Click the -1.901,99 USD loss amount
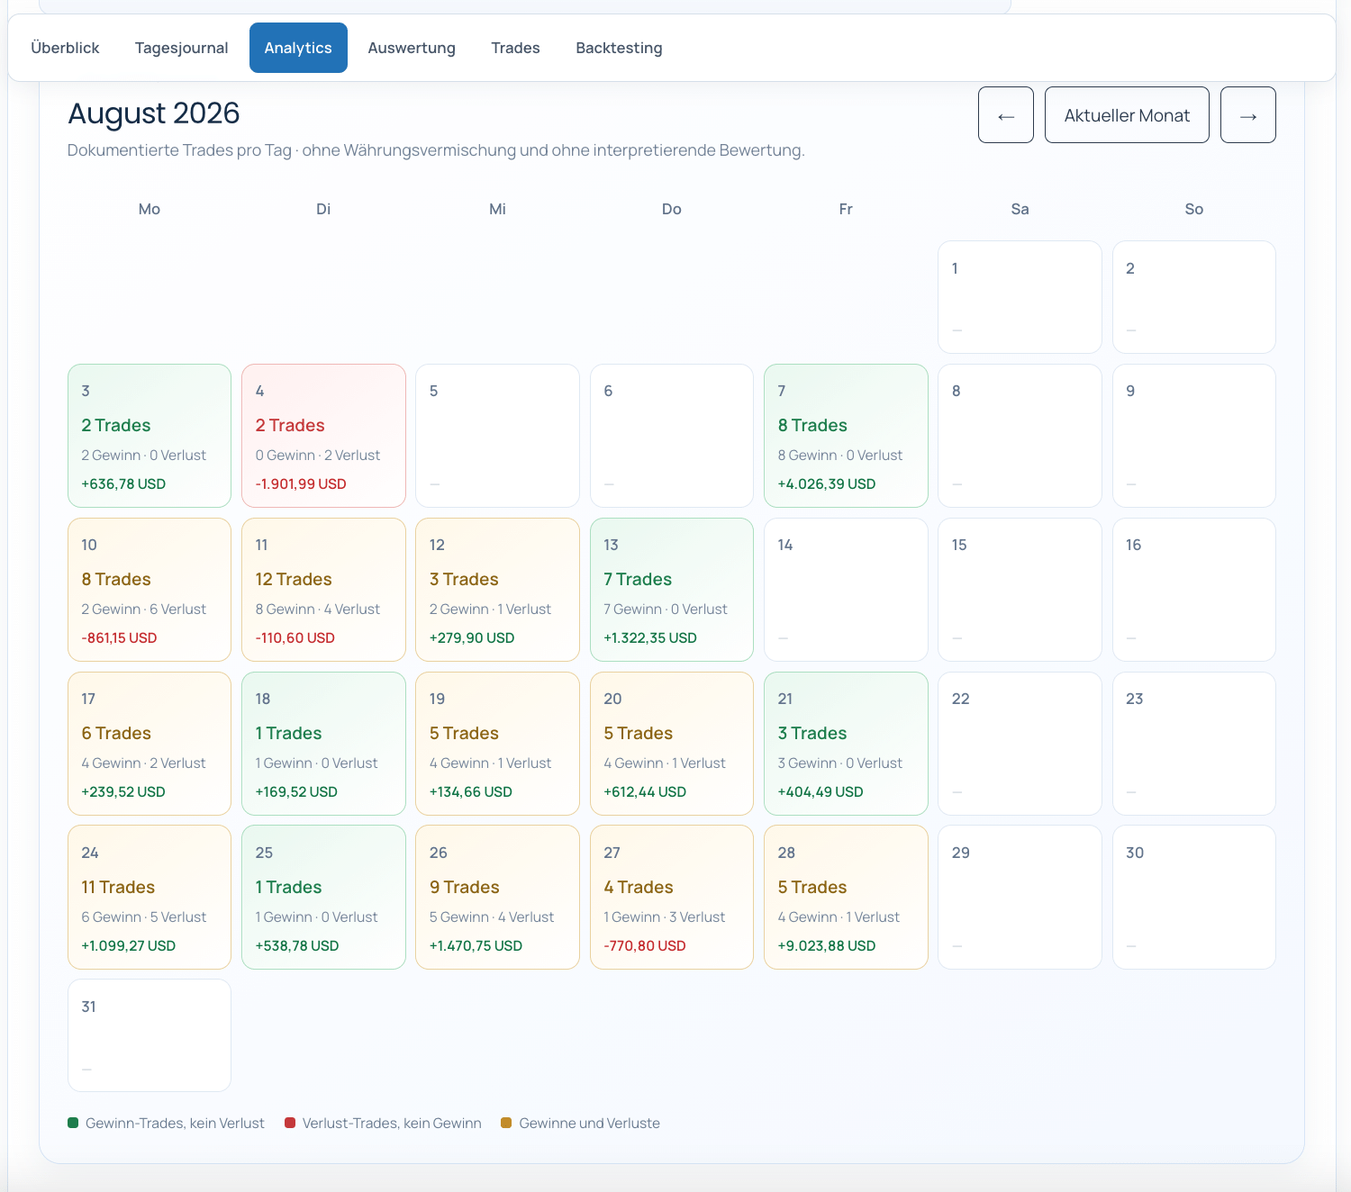1351x1192 pixels. click(301, 484)
